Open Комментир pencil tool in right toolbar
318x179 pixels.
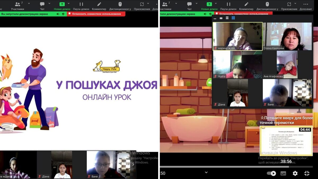(x=246, y=6)
